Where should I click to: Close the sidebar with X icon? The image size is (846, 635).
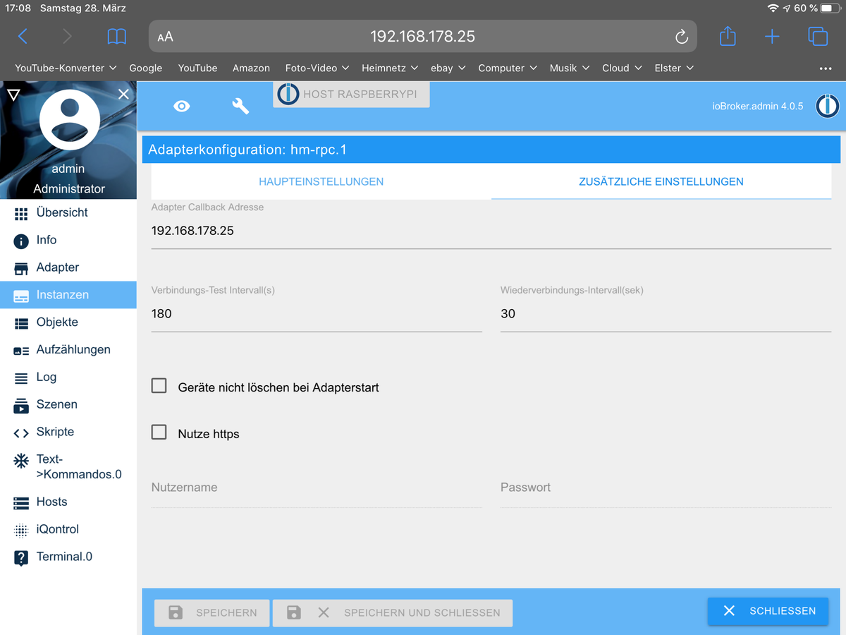point(123,94)
